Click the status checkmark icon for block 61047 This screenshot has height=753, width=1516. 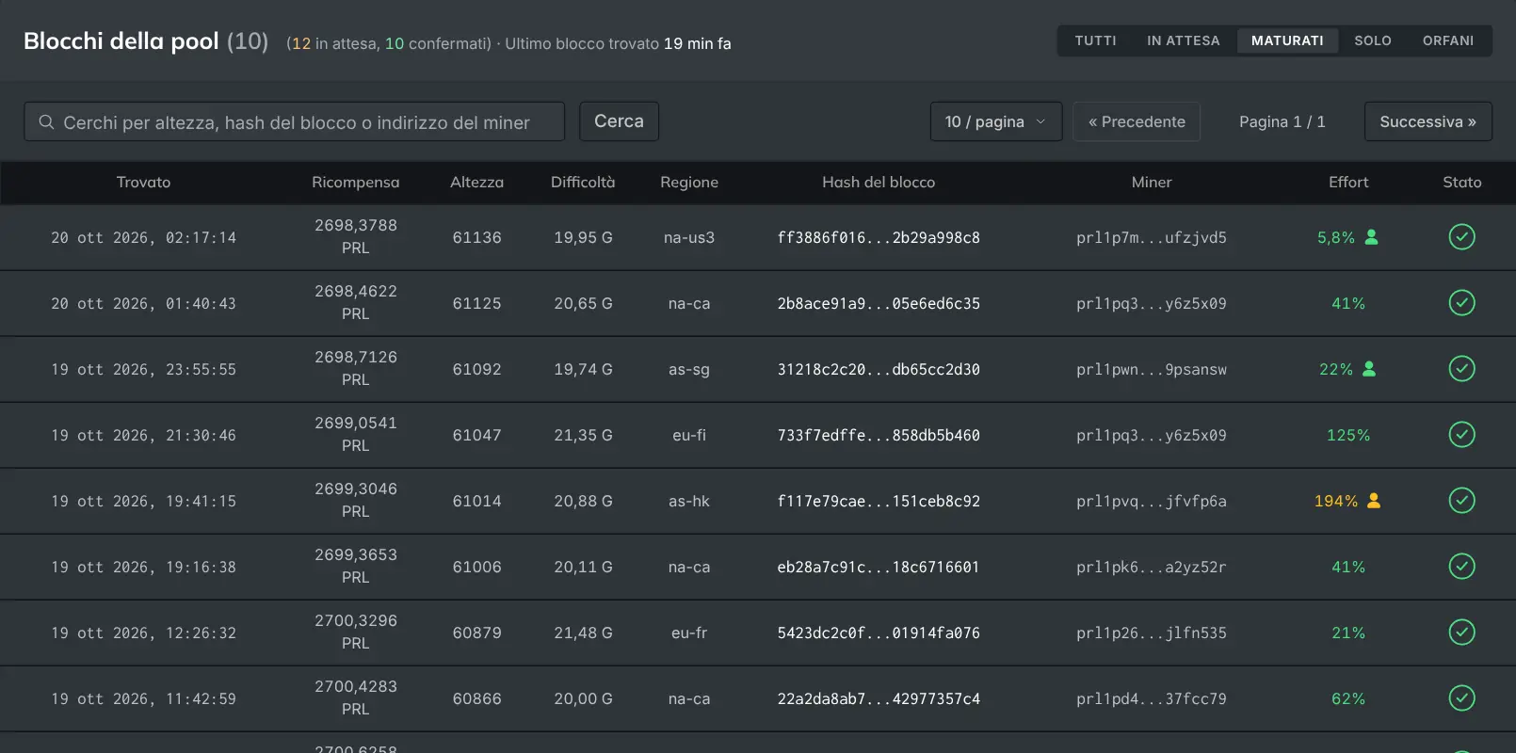[x=1461, y=435]
